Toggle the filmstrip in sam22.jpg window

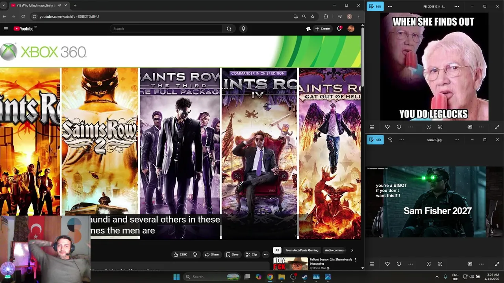(372, 264)
